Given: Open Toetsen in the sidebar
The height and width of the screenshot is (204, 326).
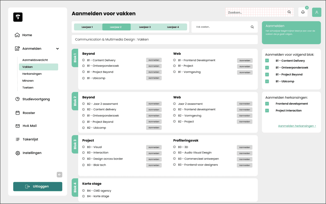Looking at the screenshot, I should tap(28, 88).
